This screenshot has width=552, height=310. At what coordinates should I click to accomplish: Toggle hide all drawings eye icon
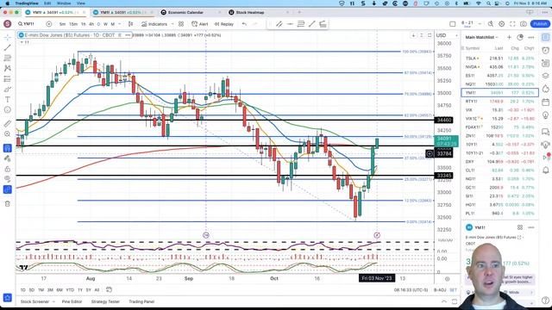pos(8,179)
